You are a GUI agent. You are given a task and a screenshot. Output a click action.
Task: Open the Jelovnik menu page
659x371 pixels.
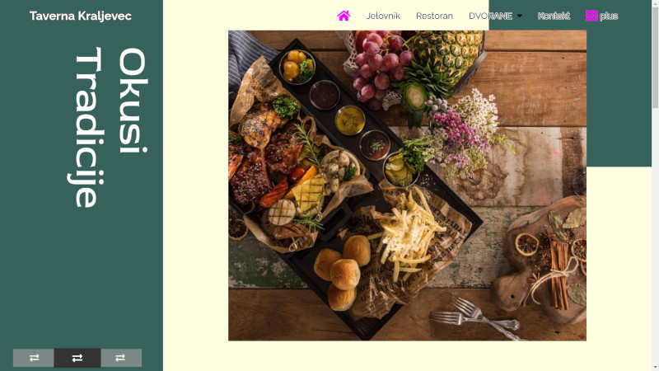click(383, 16)
